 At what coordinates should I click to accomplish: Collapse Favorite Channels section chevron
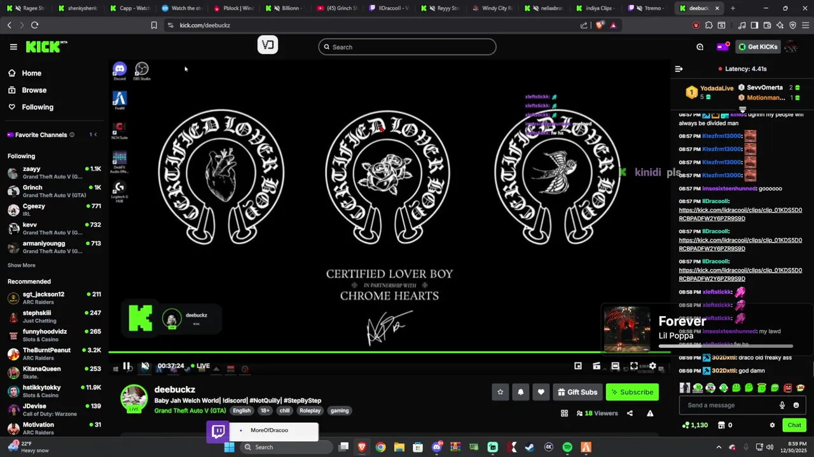tap(95, 135)
